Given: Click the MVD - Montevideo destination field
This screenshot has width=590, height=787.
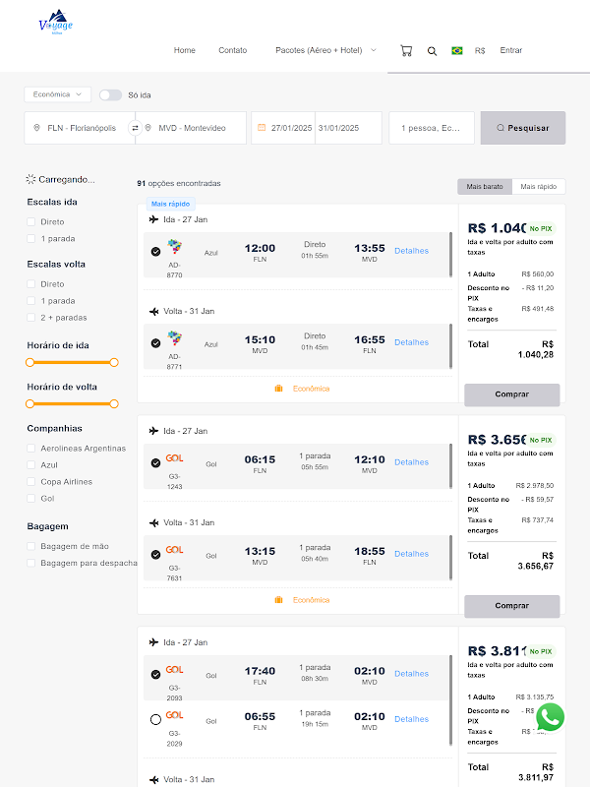Looking at the screenshot, I should (x=191, y=128).
